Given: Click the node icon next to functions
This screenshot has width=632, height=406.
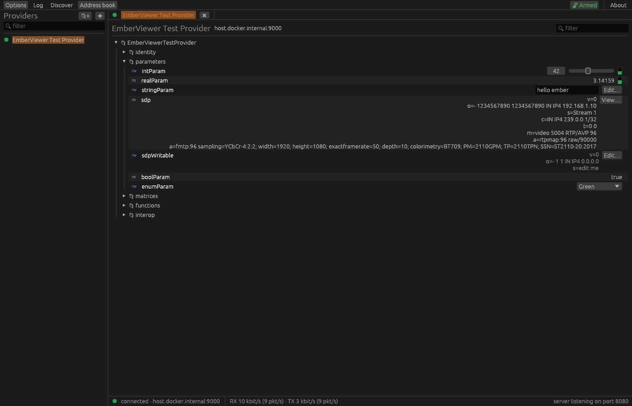Looking at the screenshot, I should pyautogui.click(x=131, y=206).
